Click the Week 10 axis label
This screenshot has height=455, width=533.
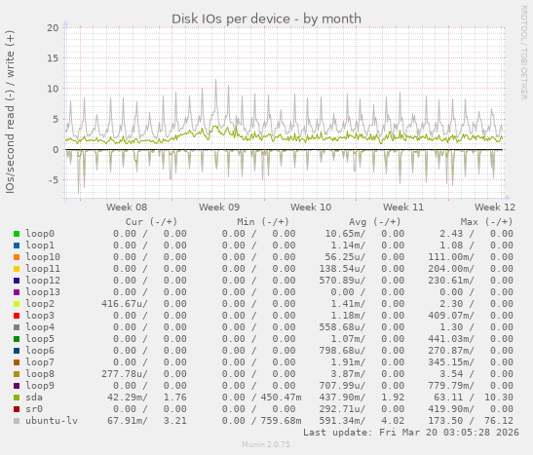click(x=311, y=208)
